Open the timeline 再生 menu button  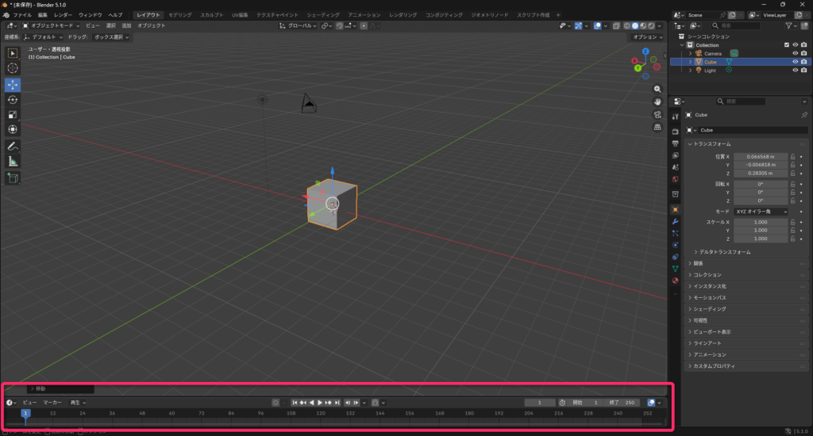(x=77, y=403)
